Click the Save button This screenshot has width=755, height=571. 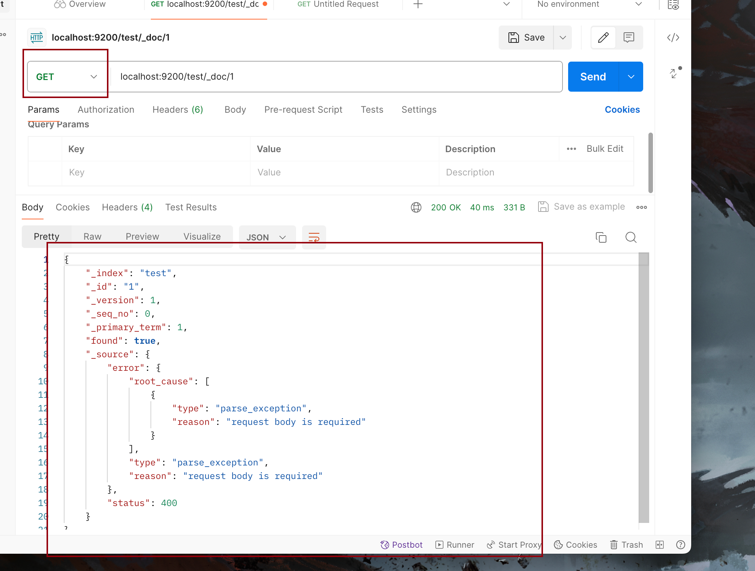pyautogui.click(x=526, y=38)
